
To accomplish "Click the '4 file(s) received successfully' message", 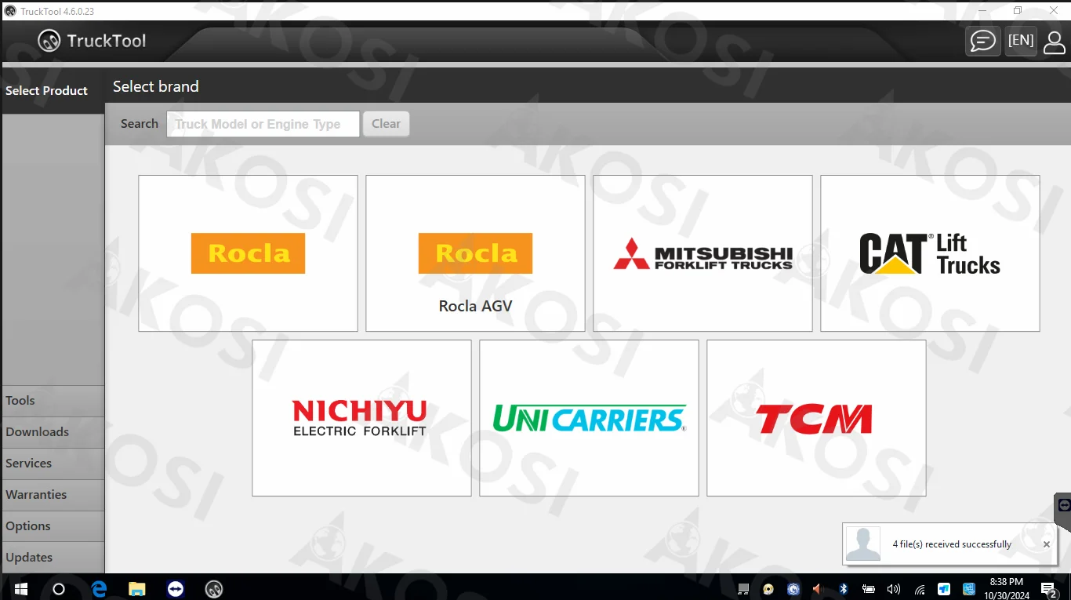I will [952, 544].
